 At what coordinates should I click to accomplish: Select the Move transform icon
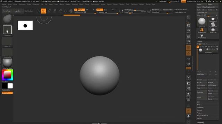click(x=49, y=11)
